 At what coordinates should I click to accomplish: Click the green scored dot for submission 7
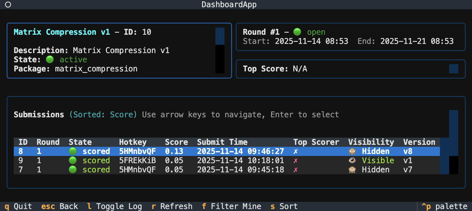(x=73, y=170)
